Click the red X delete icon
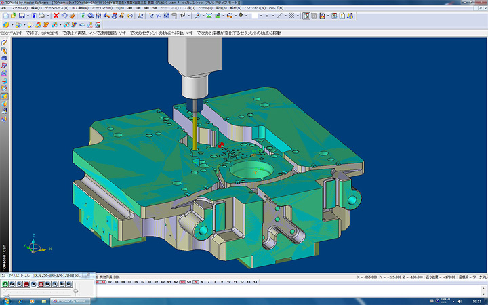The image size is (488, 305). click(x=56, y=16)
